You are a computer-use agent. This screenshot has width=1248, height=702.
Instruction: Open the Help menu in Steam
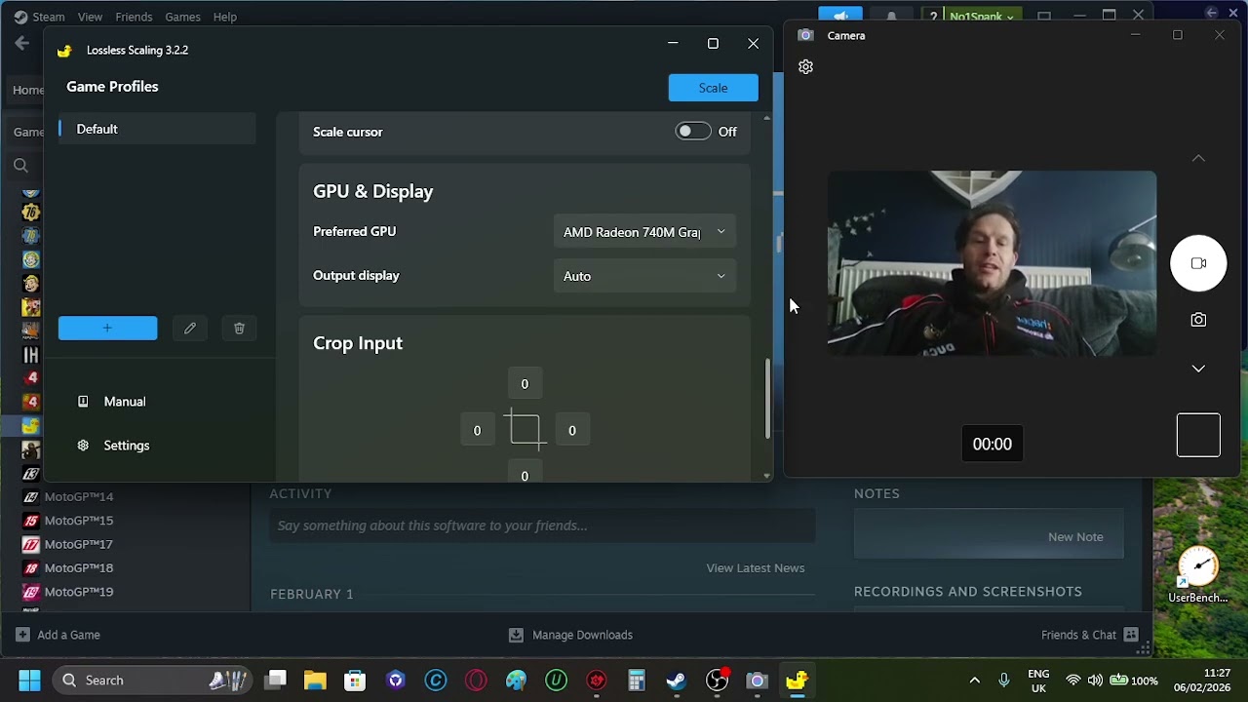(225, 17)
